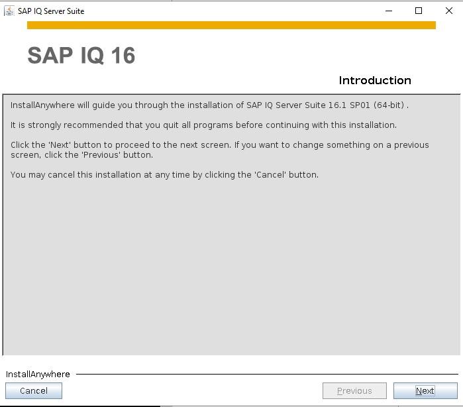Click the disabled Previous button
The image size is (463, 407).
pyautogui.click(x=354, y=390)
